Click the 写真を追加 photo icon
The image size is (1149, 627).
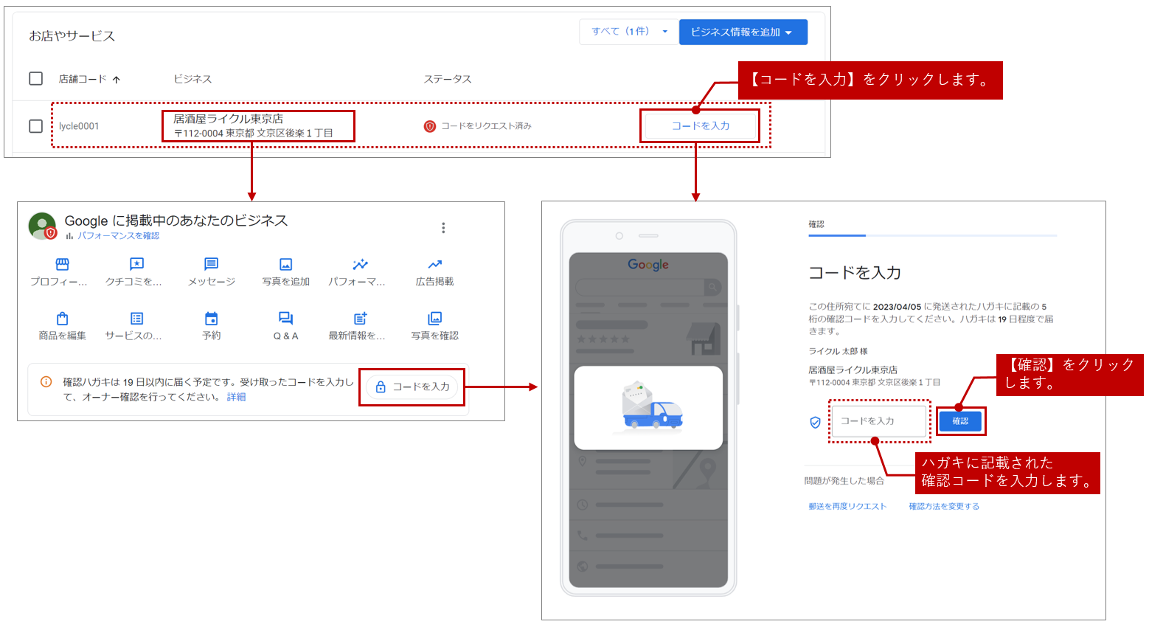[x=285, y=264]
